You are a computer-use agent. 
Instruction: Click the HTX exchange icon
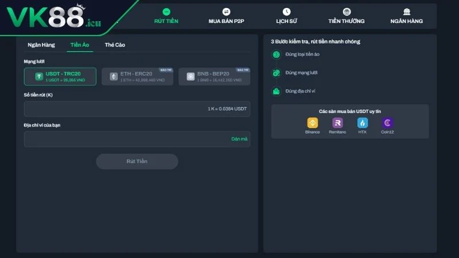362,123
